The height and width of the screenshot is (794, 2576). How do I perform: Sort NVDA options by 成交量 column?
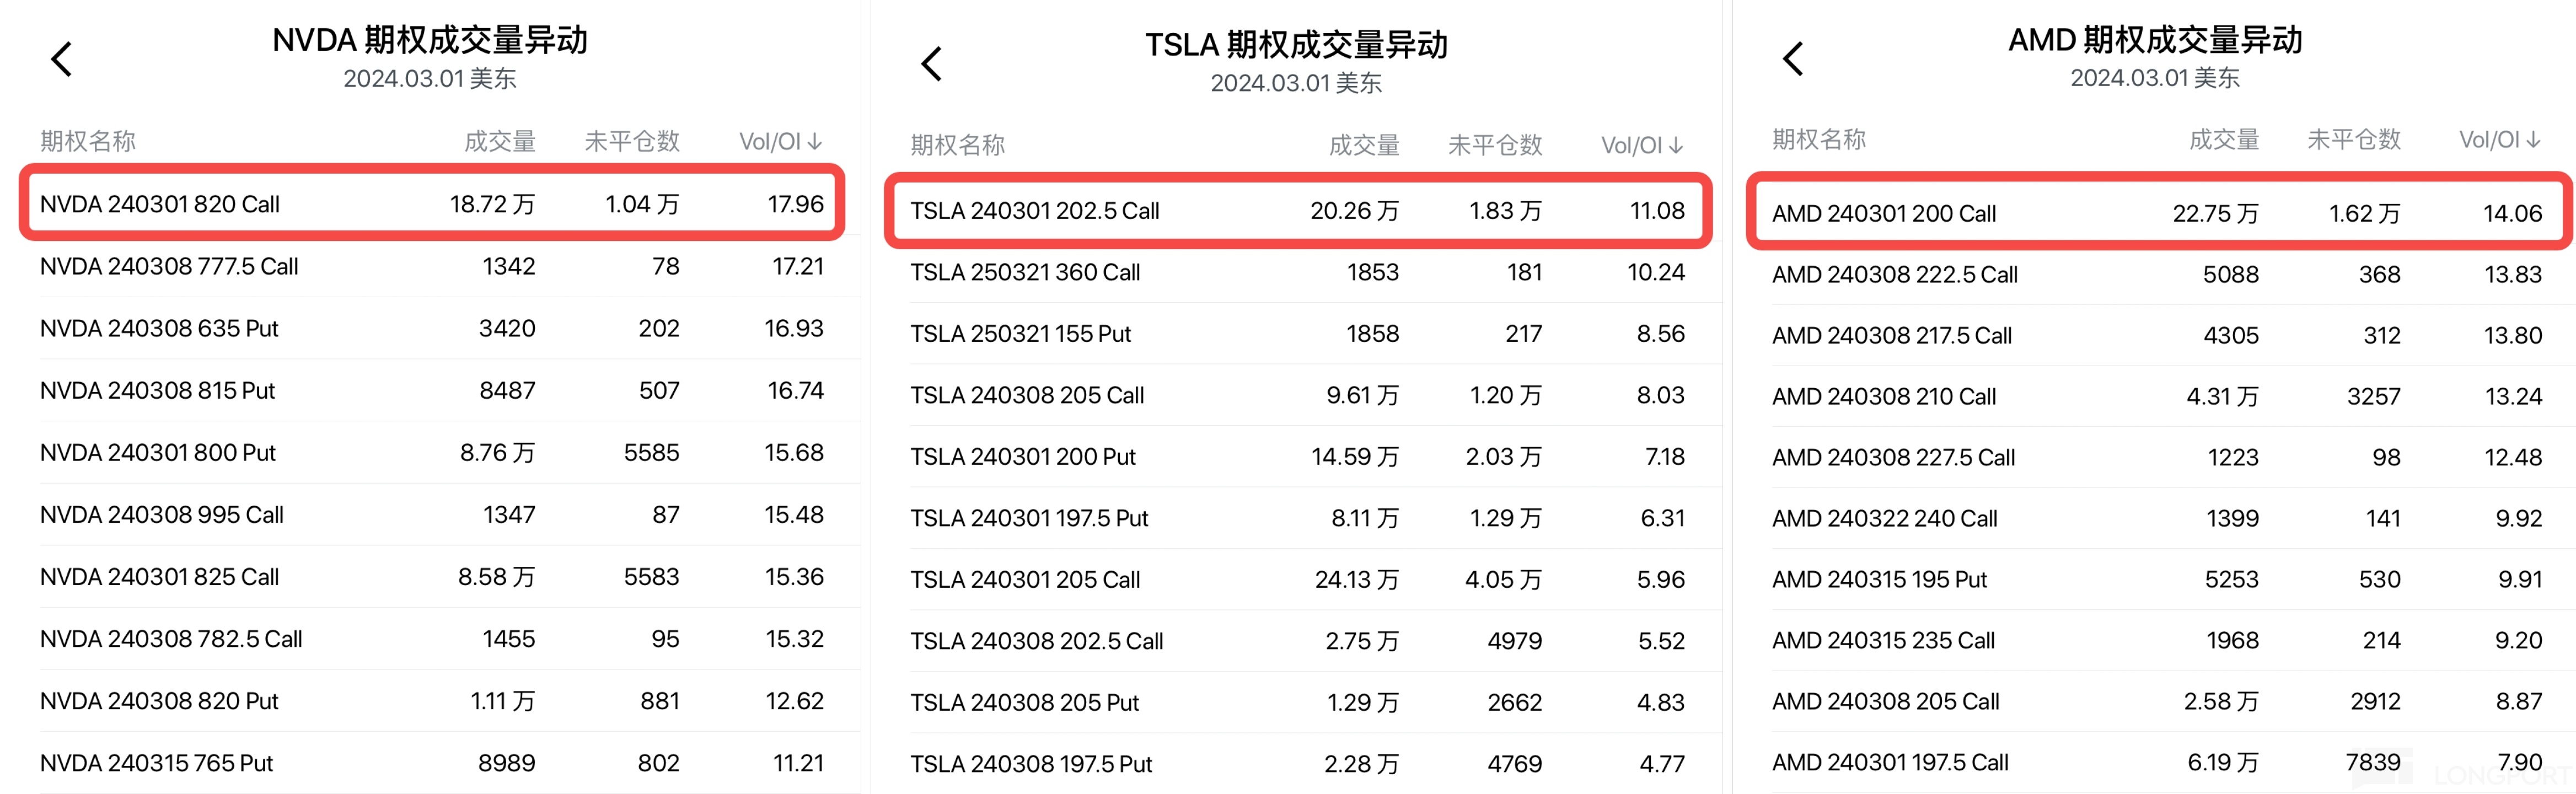pyautogui.click(x=500, y=142)
